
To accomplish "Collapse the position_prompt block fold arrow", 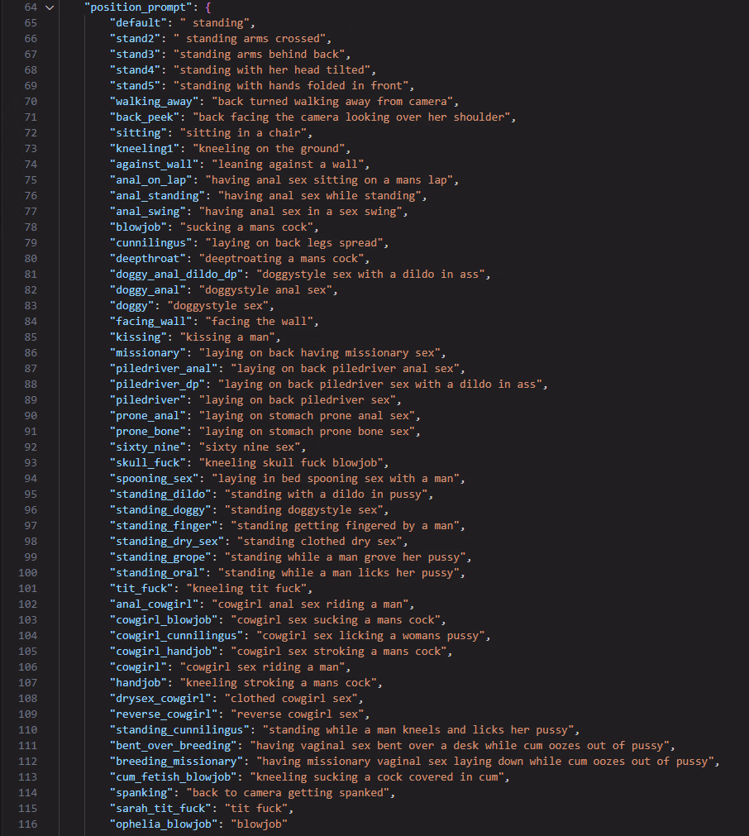I will 50,7.
